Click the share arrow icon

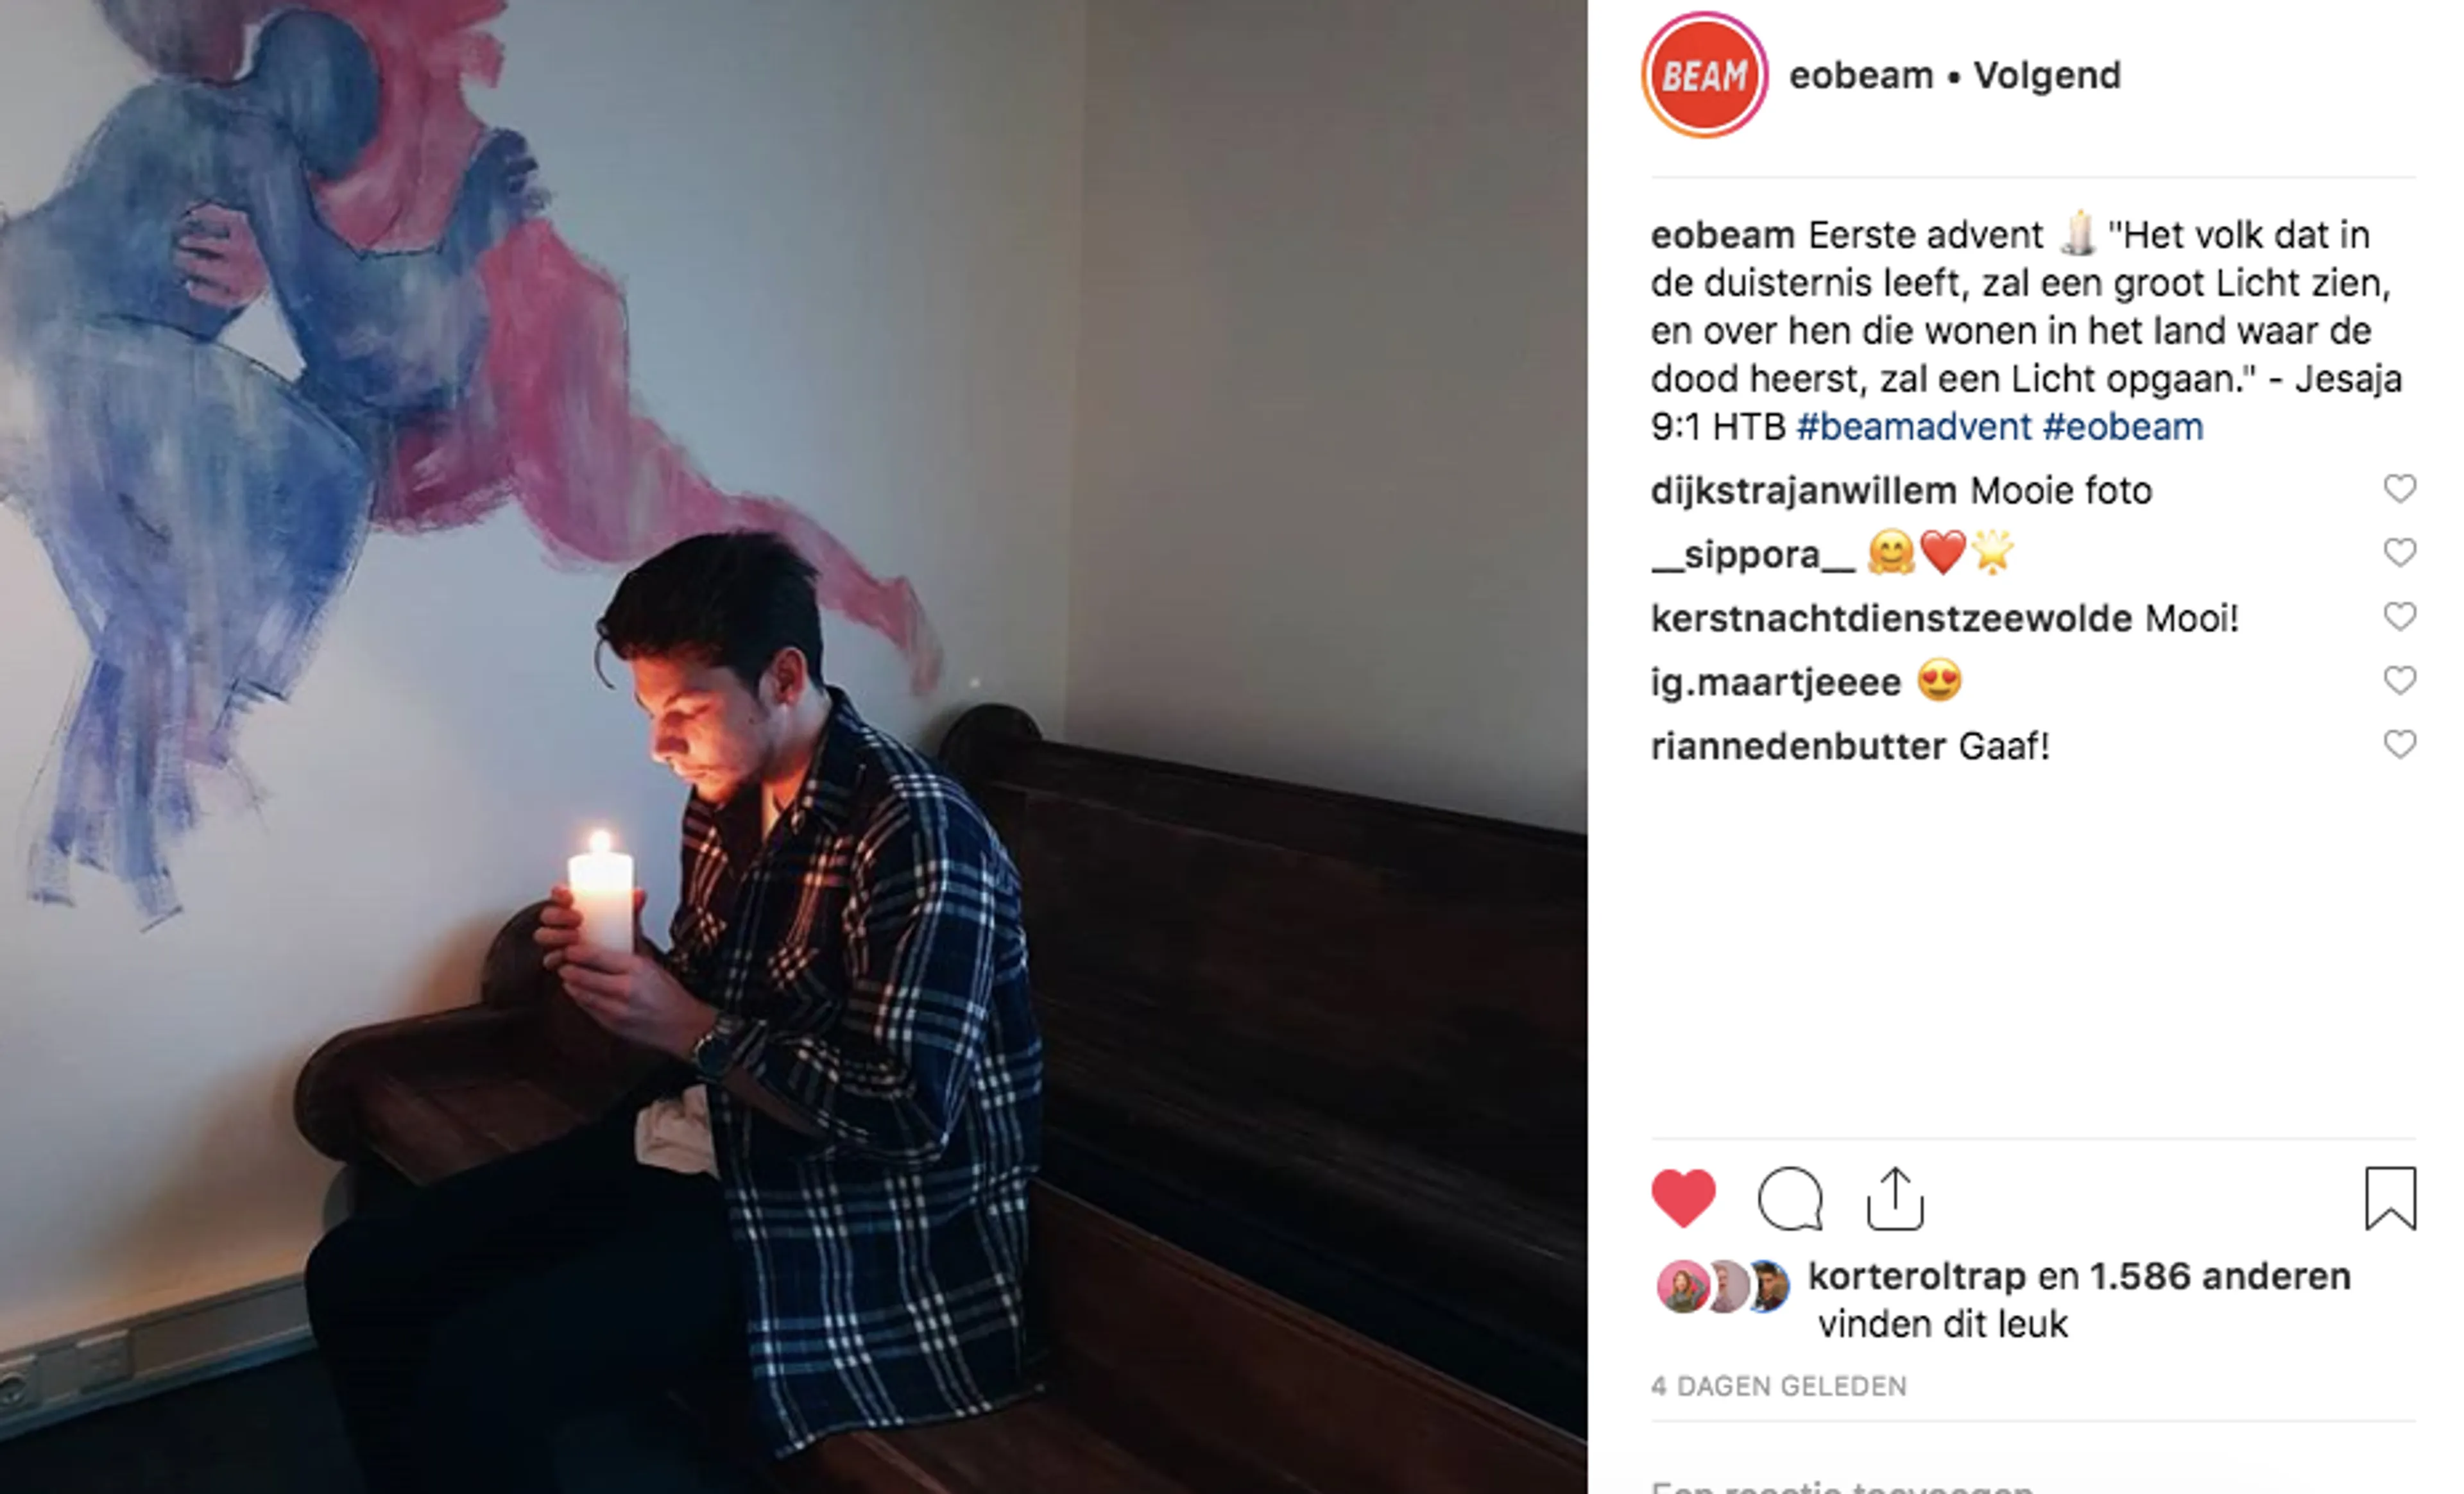point(1895,1197)
